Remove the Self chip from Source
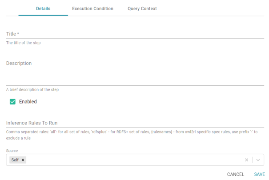This screenshot has width=269, height=180. point(23,160)
